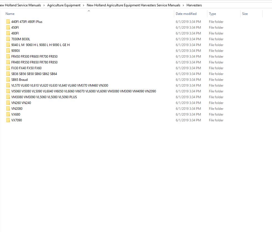Select the 440FI 470FI 490FI Plus folder icon
The width and height of the screenshot is (272, 232).
click(x=8, y=22)
